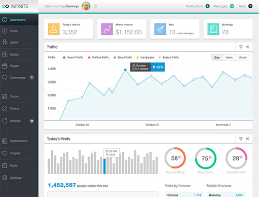Click the orange Today's visitors icon
Viewport: 259px width, 197px height.
(x=54, y=29)
